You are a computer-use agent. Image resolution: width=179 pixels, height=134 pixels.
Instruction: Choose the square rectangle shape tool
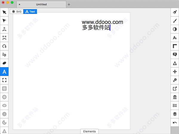coord(4,88)
